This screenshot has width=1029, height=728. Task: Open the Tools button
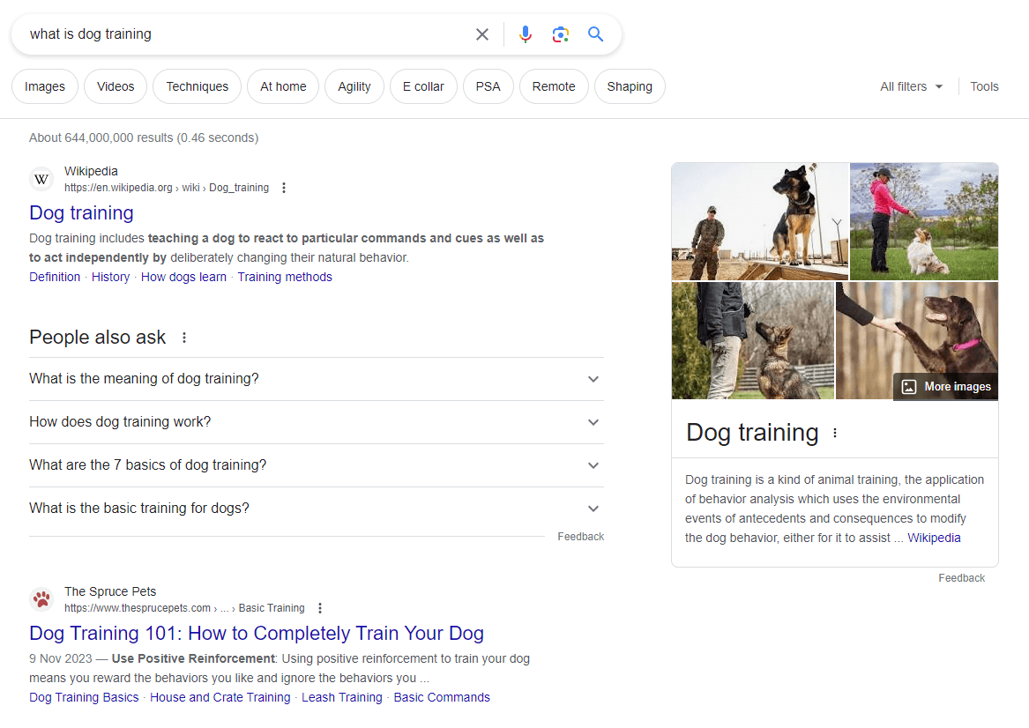(x=984, y=86)
